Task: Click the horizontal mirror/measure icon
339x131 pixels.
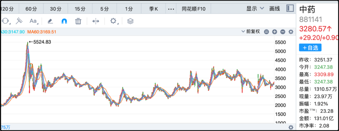Action: point(95,21)
